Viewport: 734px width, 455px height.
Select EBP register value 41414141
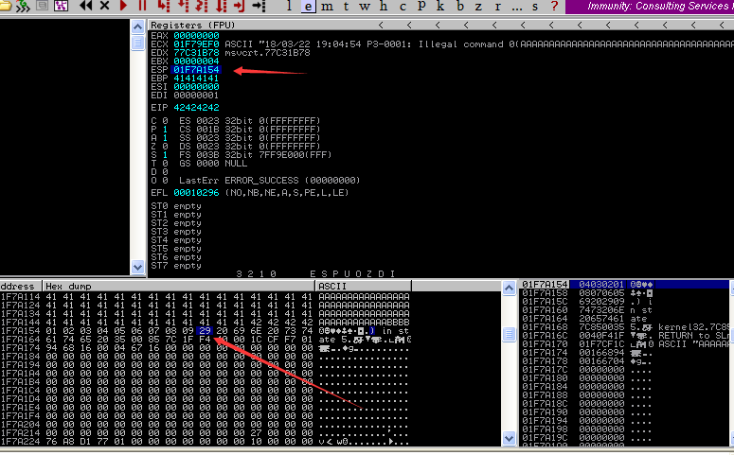point(196,79)
